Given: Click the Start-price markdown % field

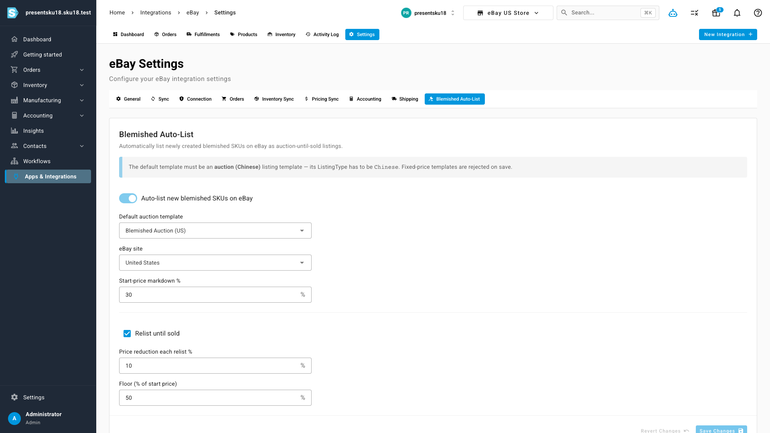Looking at the screenshot, I should [x=215, y=295].
